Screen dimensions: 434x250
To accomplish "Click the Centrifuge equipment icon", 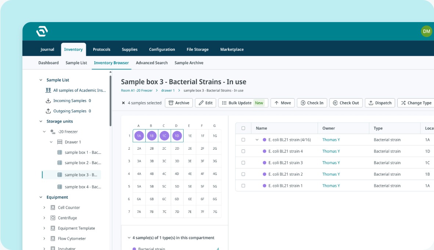I will tap(53, 218).
